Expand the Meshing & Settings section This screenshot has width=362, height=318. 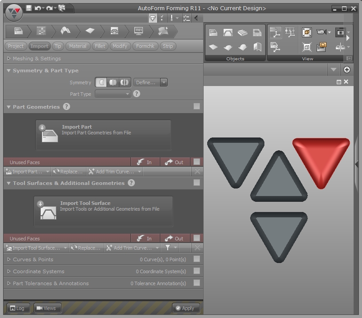(9, 58)
